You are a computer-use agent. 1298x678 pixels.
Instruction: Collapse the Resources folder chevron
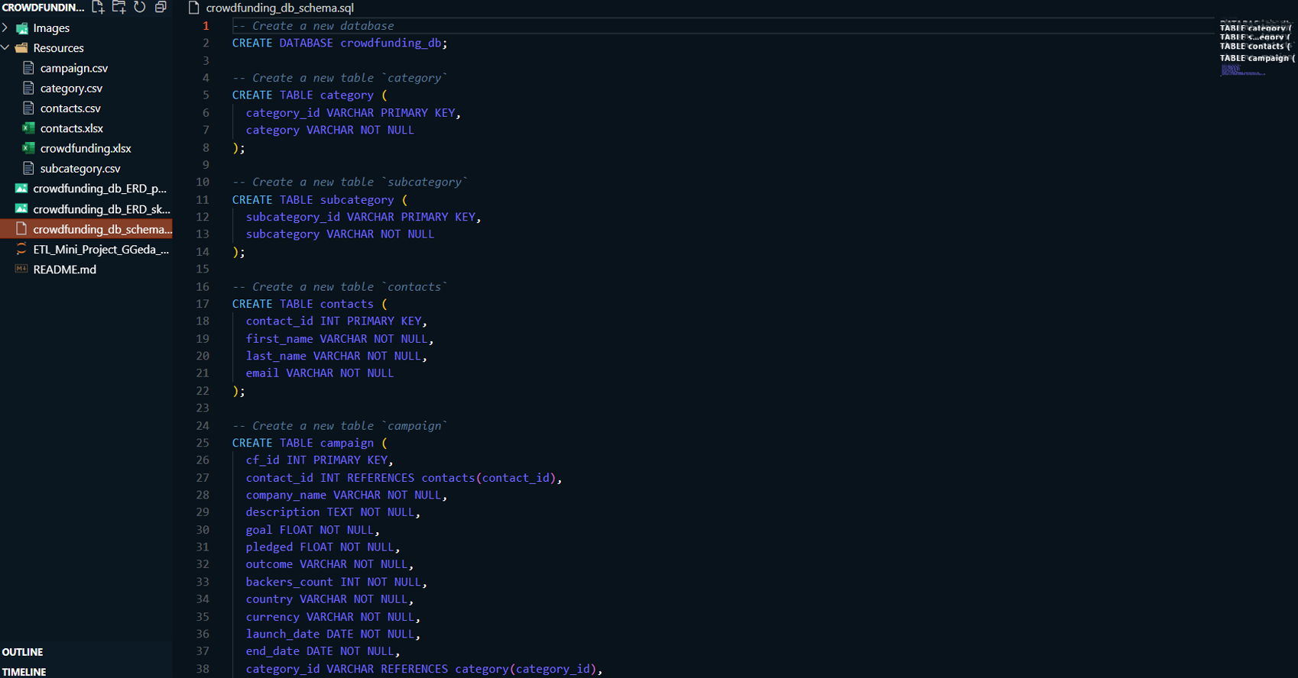tap(6, 48)
